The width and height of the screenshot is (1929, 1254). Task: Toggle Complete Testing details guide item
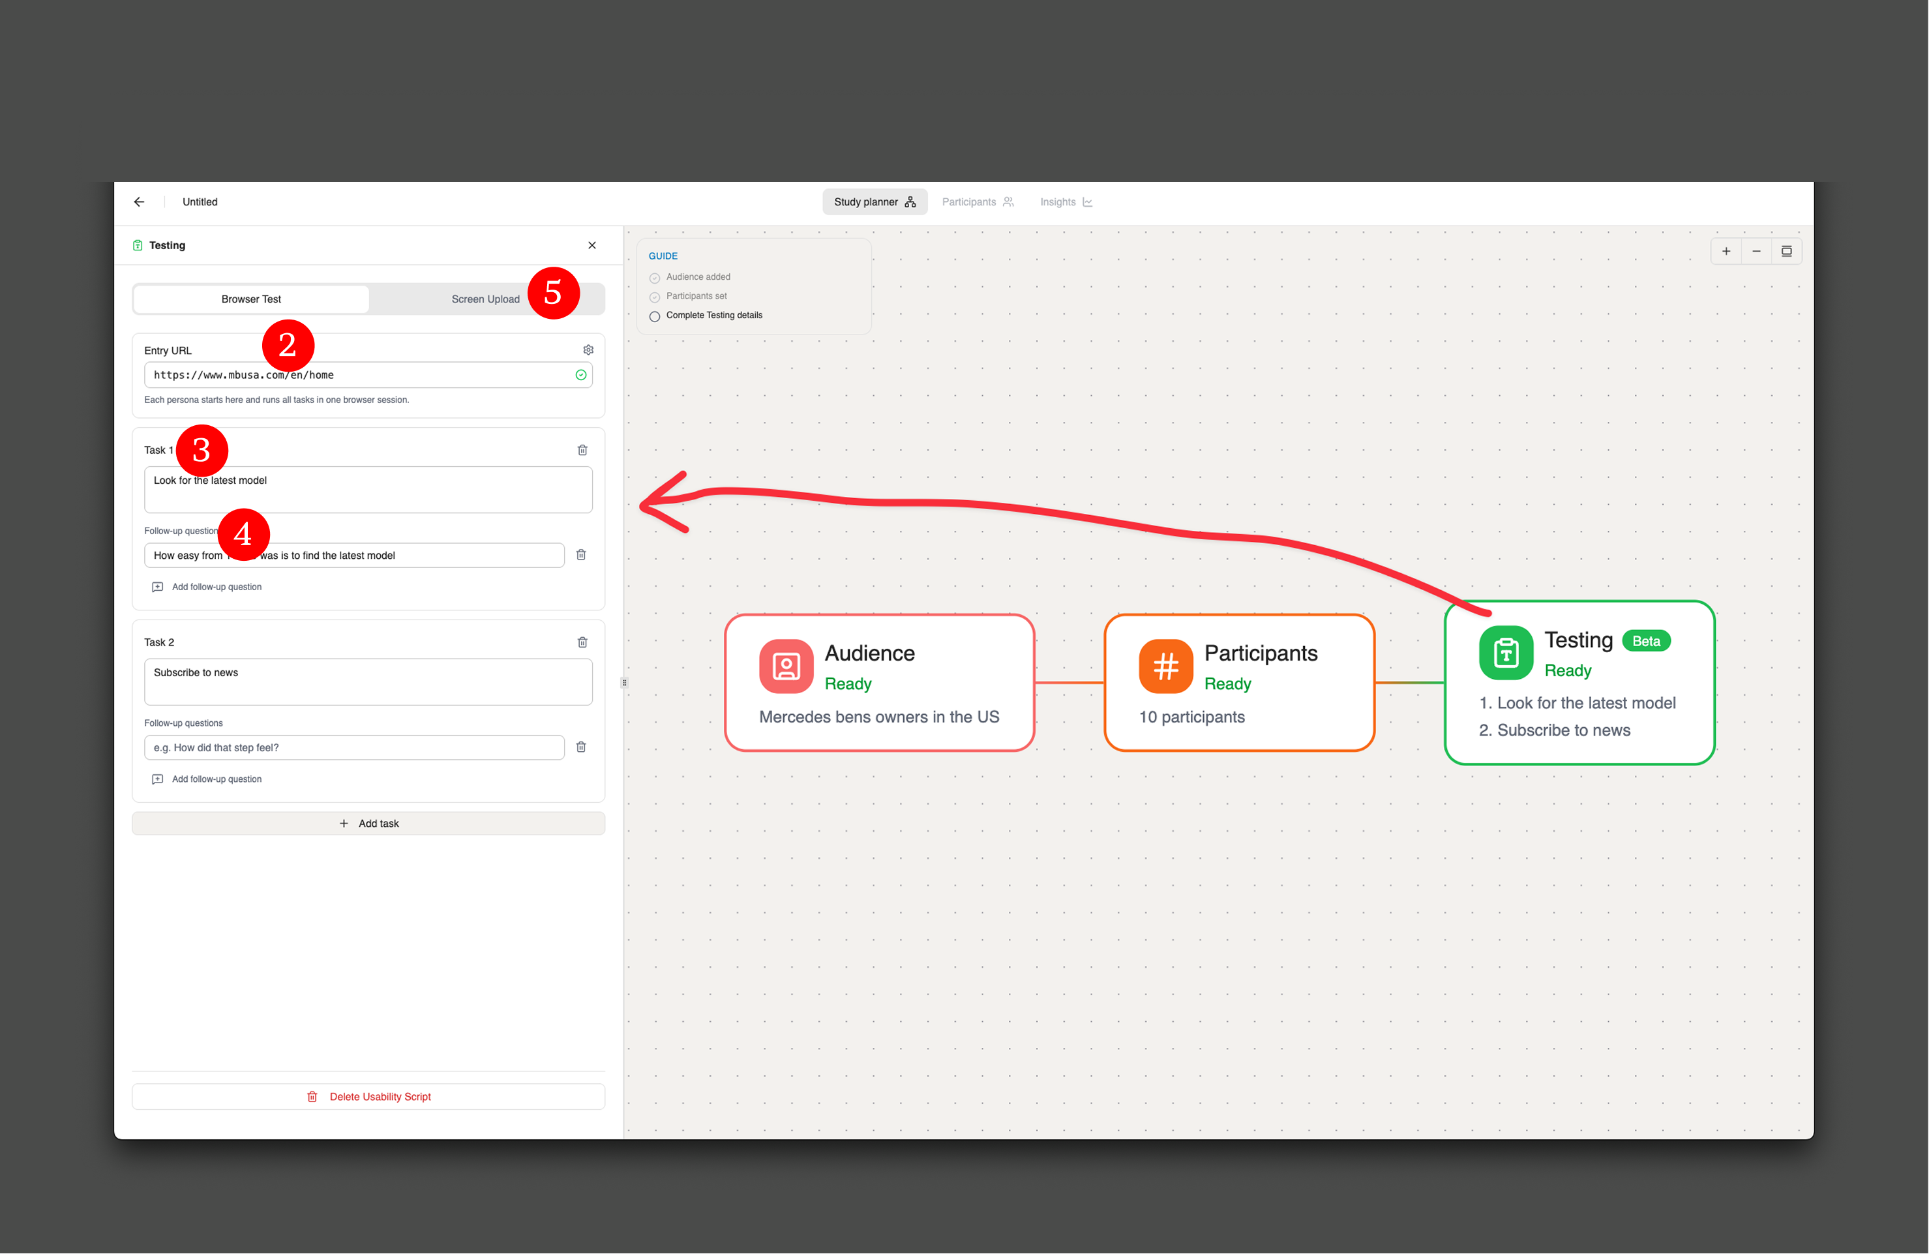(x=654, y=316)
